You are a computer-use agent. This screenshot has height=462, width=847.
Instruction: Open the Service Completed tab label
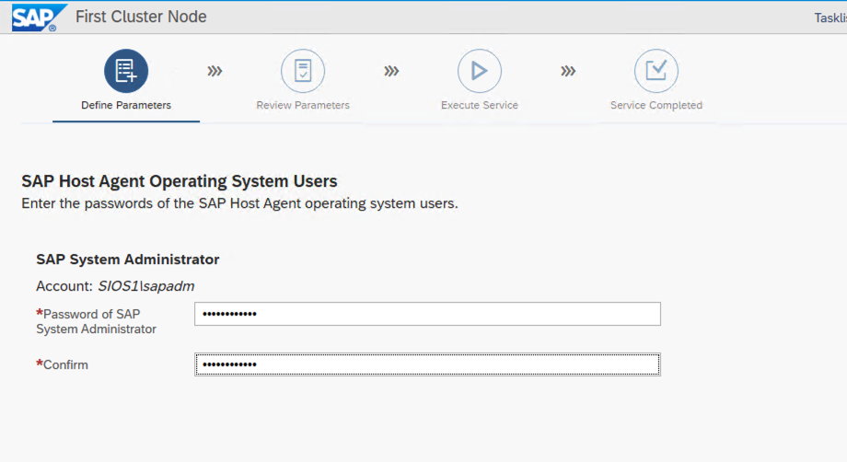click(x=656, y=105)
